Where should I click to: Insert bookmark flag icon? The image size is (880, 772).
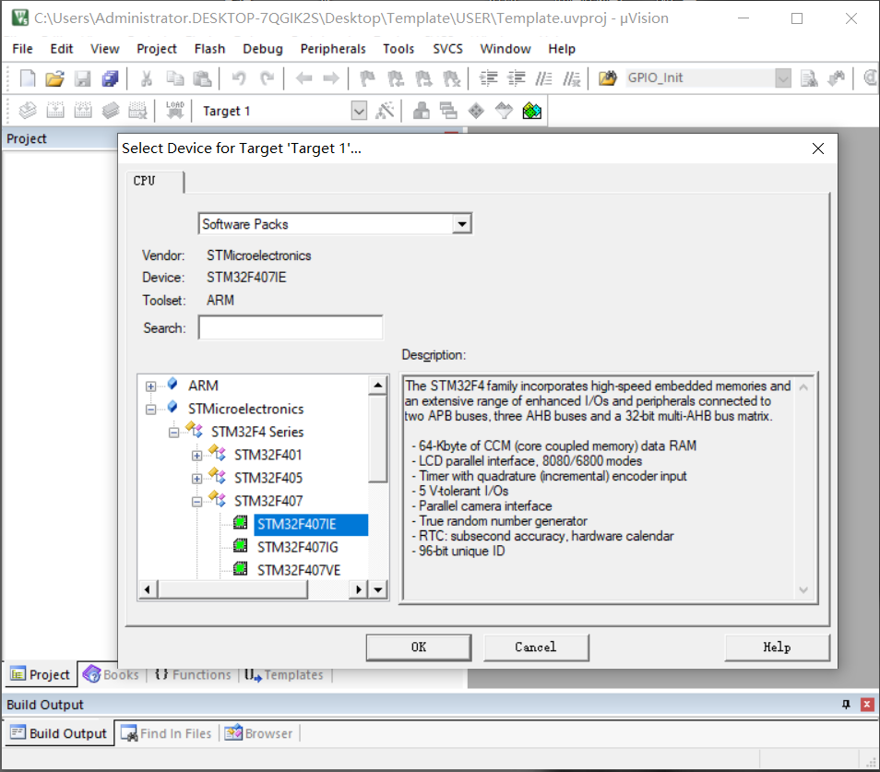click(368, 78)
